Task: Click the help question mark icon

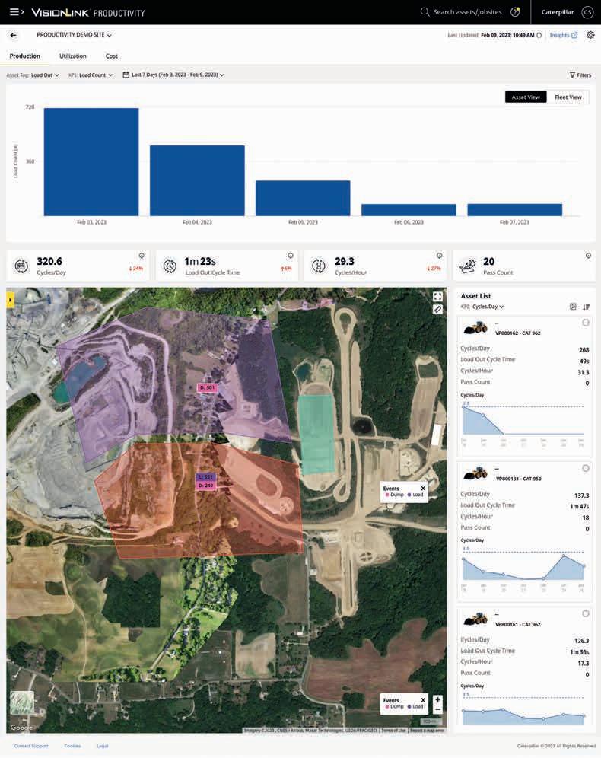Action: coord(515,12)
